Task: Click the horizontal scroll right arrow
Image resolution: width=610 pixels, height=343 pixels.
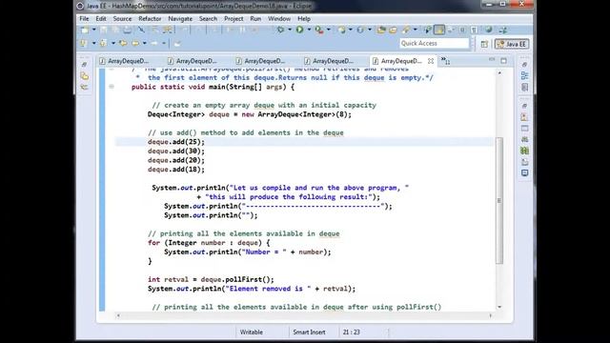Action: 491,315
